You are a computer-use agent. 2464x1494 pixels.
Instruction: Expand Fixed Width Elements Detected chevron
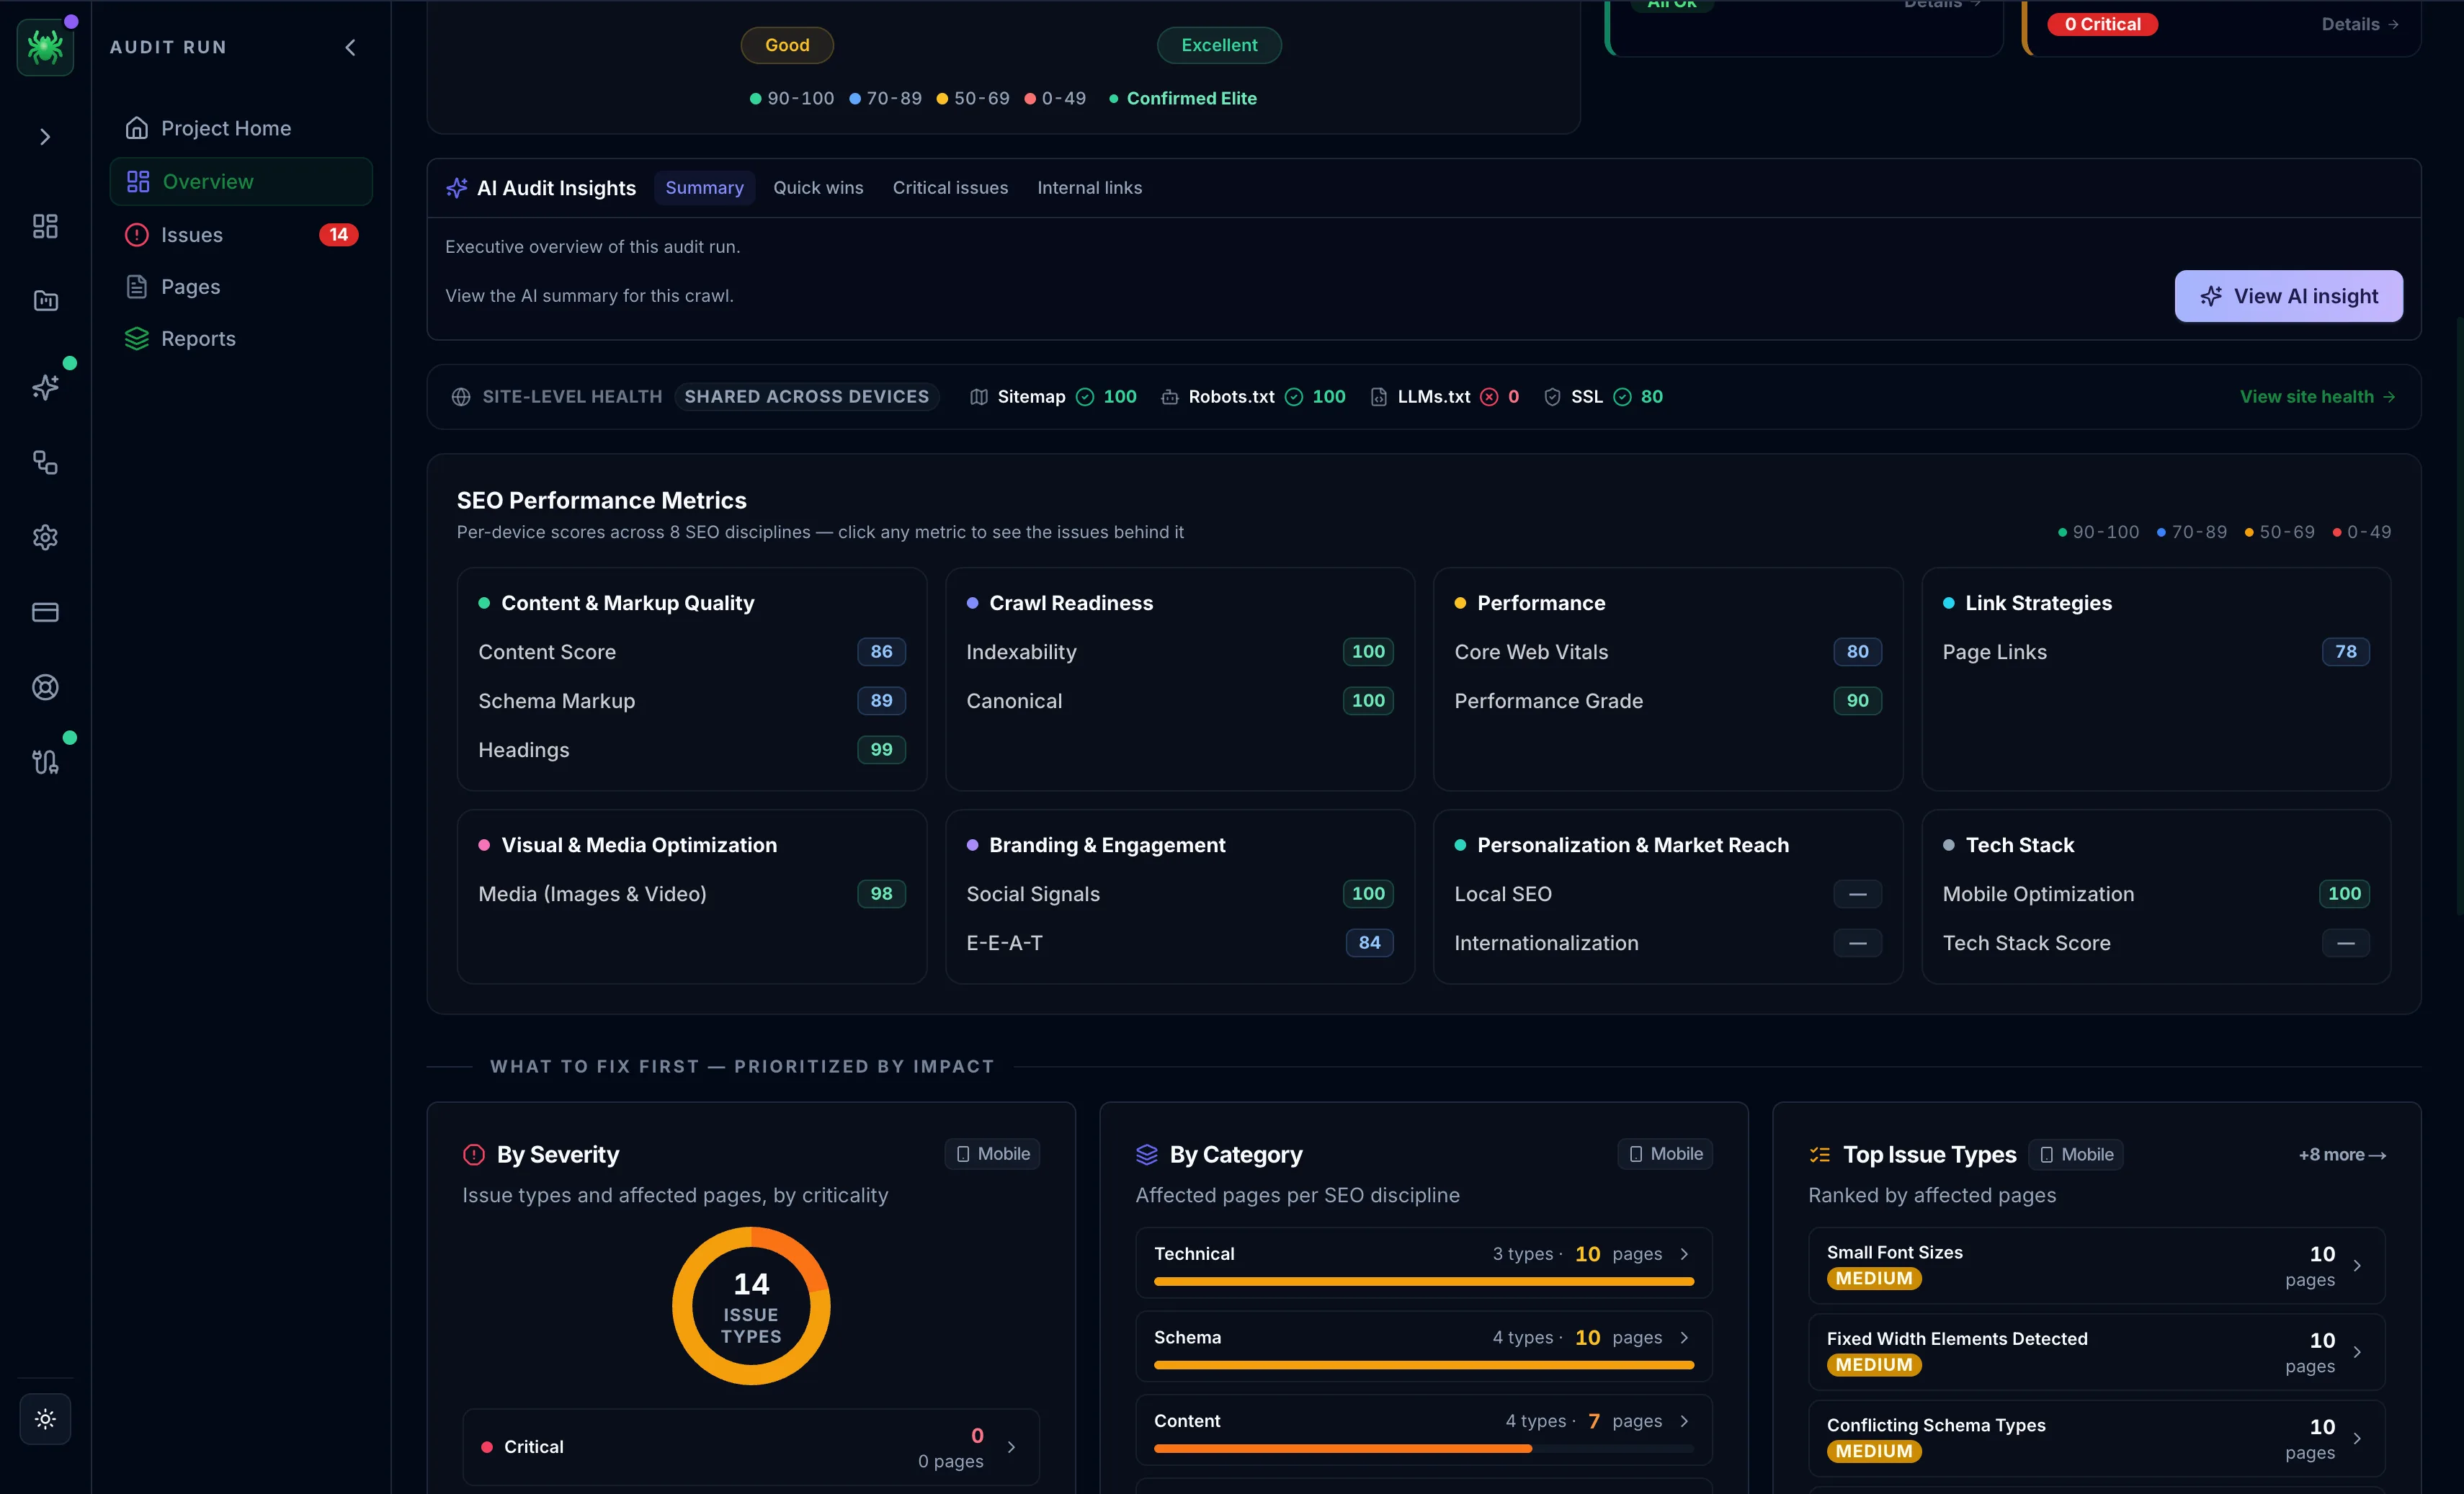(2357, 1352)
